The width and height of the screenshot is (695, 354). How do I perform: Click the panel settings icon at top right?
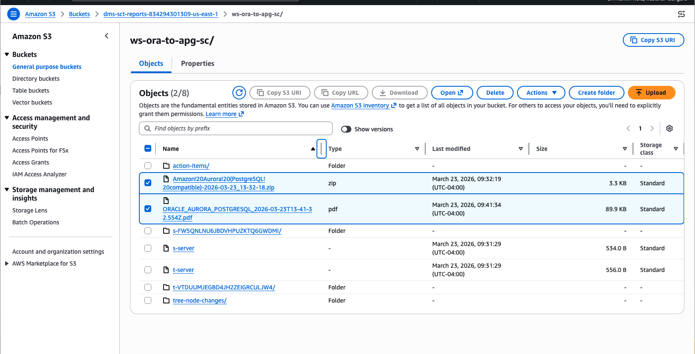point(681,14)
